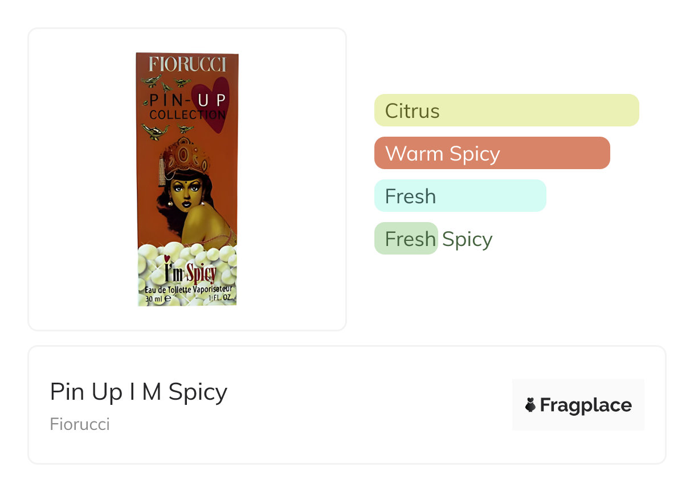Click the small red heart above I'm

[x=168, y=258]
